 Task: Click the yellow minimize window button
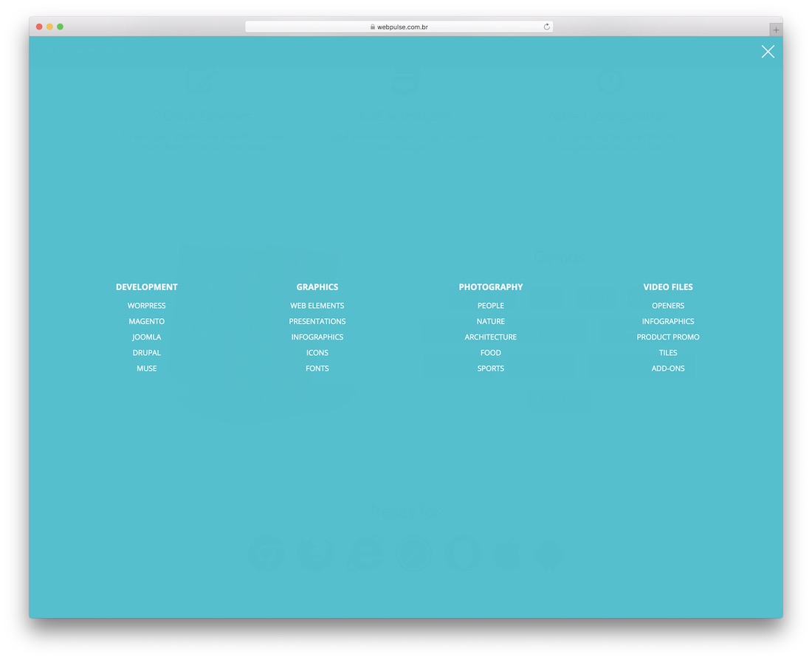click(49, 27)
